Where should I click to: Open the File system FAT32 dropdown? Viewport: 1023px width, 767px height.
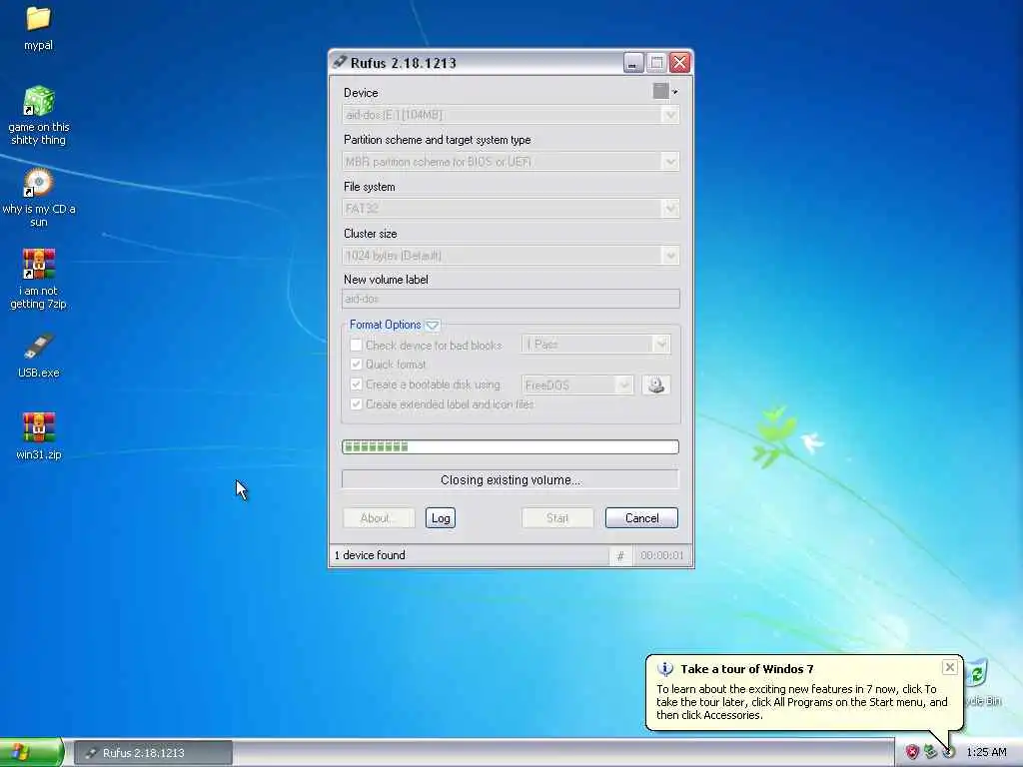click(x=511, y=208)
